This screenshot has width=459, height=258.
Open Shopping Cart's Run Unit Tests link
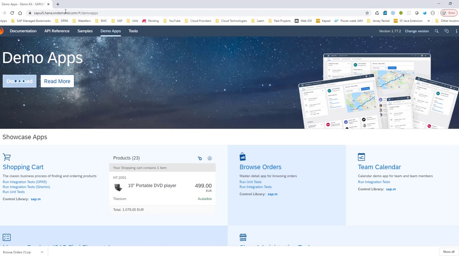(14, 192)
